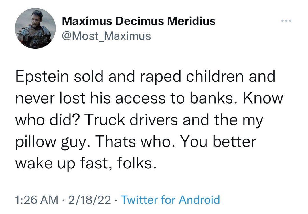Click "never lost" in the tweet text
This screenshot has height=214, width=308.
[50, 98]
